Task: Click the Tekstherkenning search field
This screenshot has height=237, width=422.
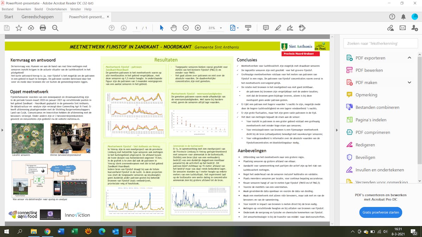Action: pyautogui.click(x=381, y=44)
